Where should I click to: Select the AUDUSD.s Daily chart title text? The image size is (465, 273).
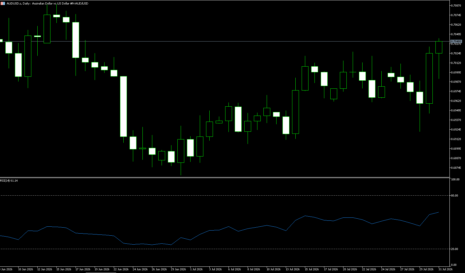click(47, 3)
